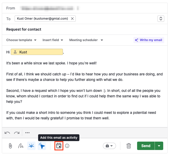The image size is (170, 156).
Task: Expand the Send options arrow
Action: pyautogui.click(x=159, y=146)
